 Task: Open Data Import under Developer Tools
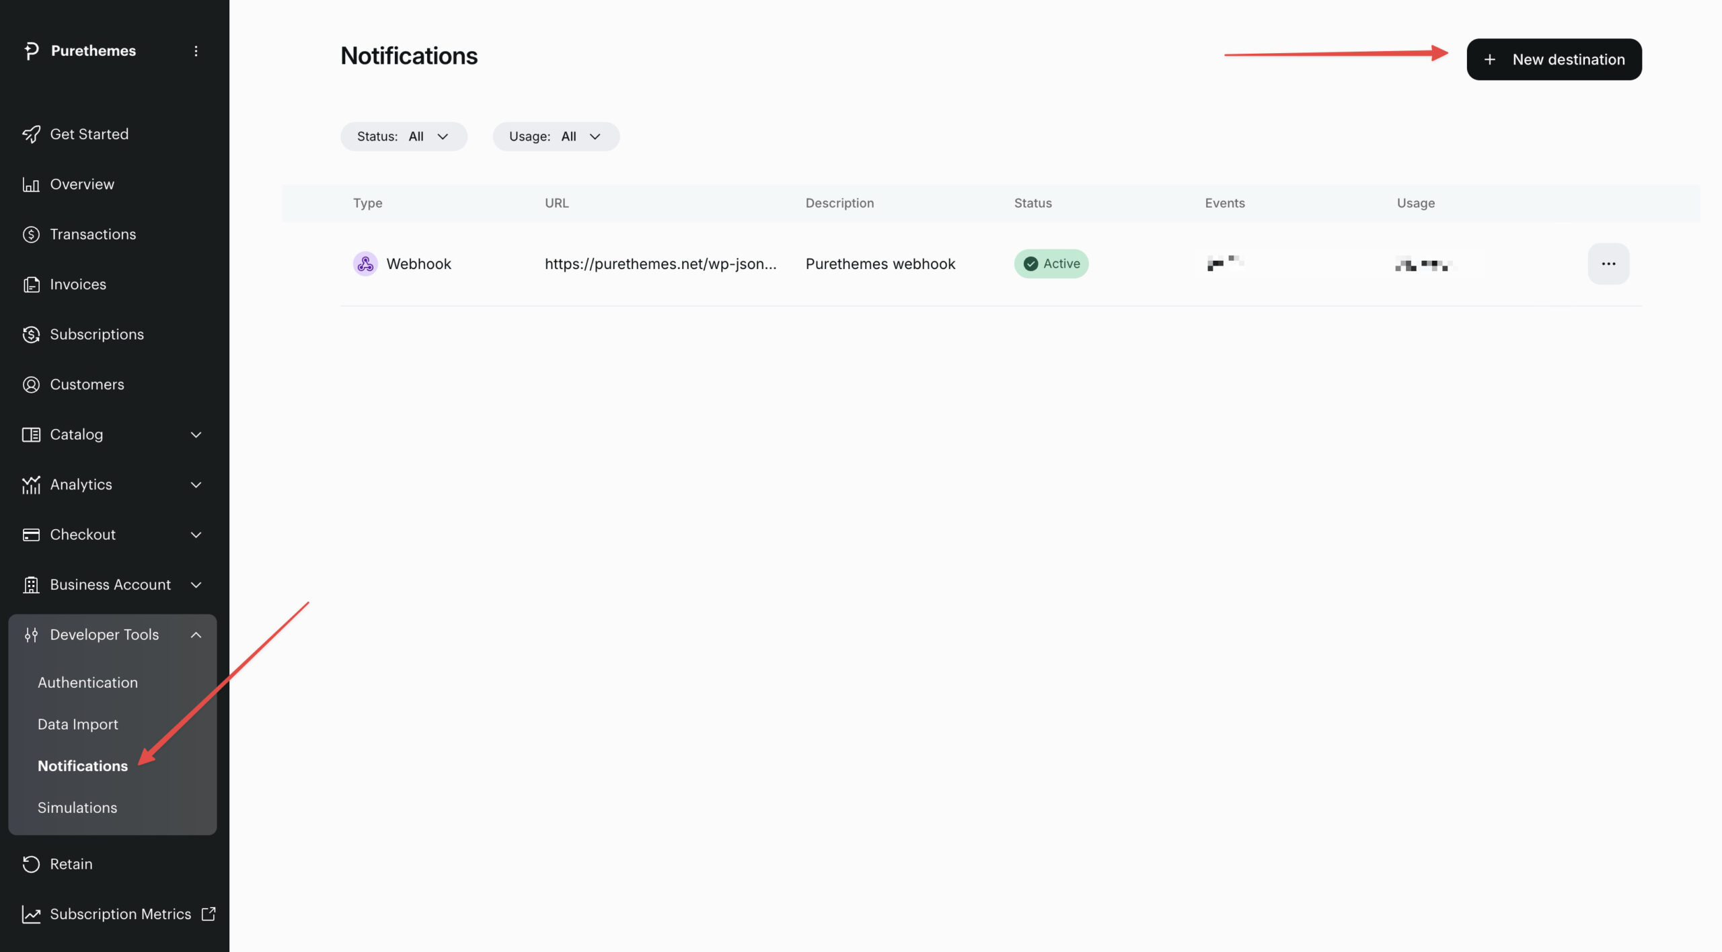click(x=78, y=724)
